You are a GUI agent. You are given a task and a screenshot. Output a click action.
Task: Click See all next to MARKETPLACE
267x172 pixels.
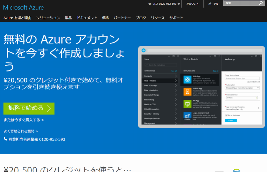[x=174, y=71]
